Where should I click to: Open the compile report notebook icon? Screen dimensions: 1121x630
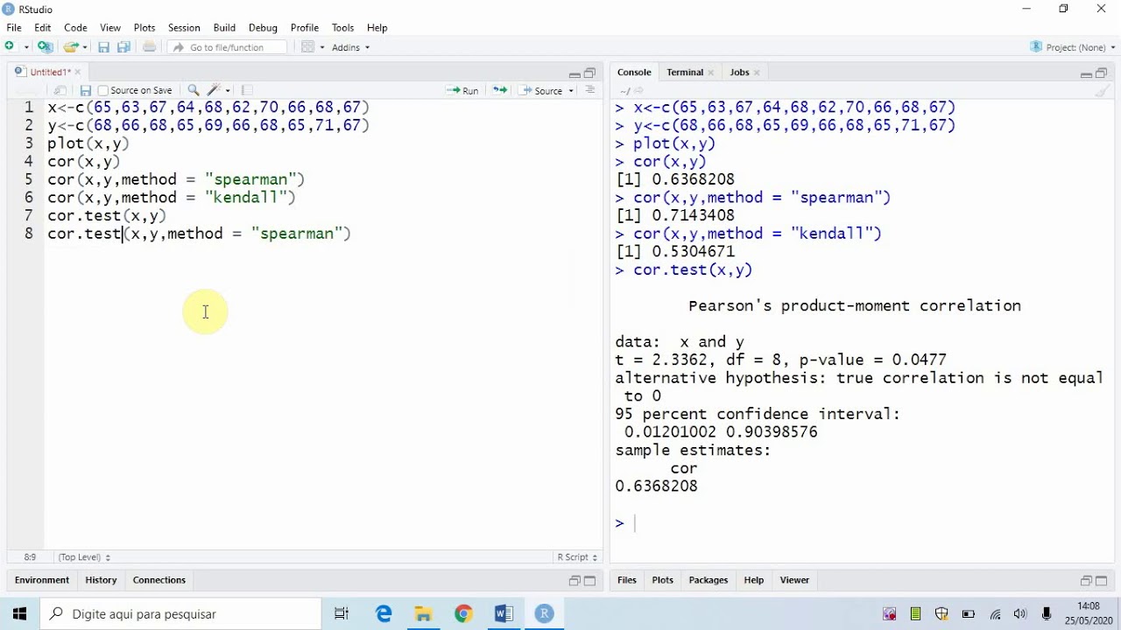247,90
